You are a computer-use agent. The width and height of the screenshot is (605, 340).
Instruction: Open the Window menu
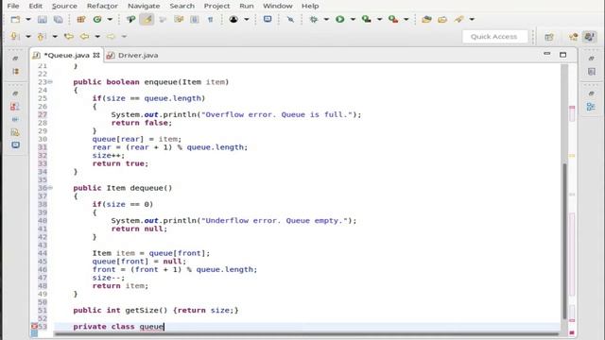pos(277,6)
